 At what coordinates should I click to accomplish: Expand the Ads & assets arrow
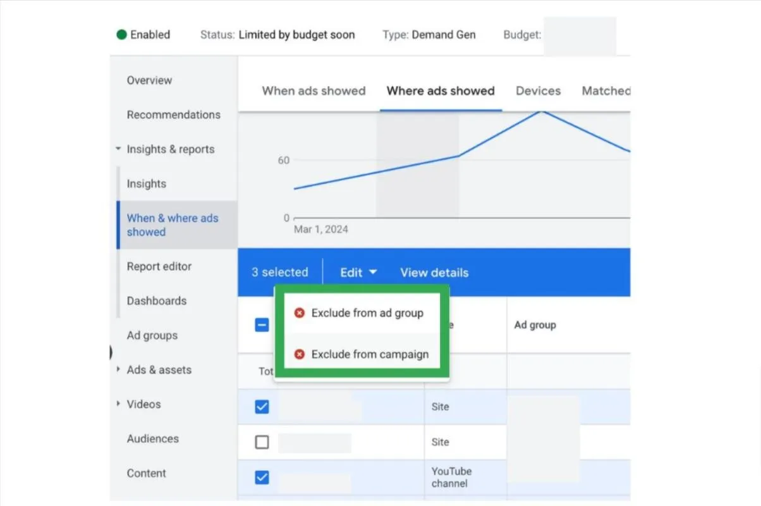(118, 370)
